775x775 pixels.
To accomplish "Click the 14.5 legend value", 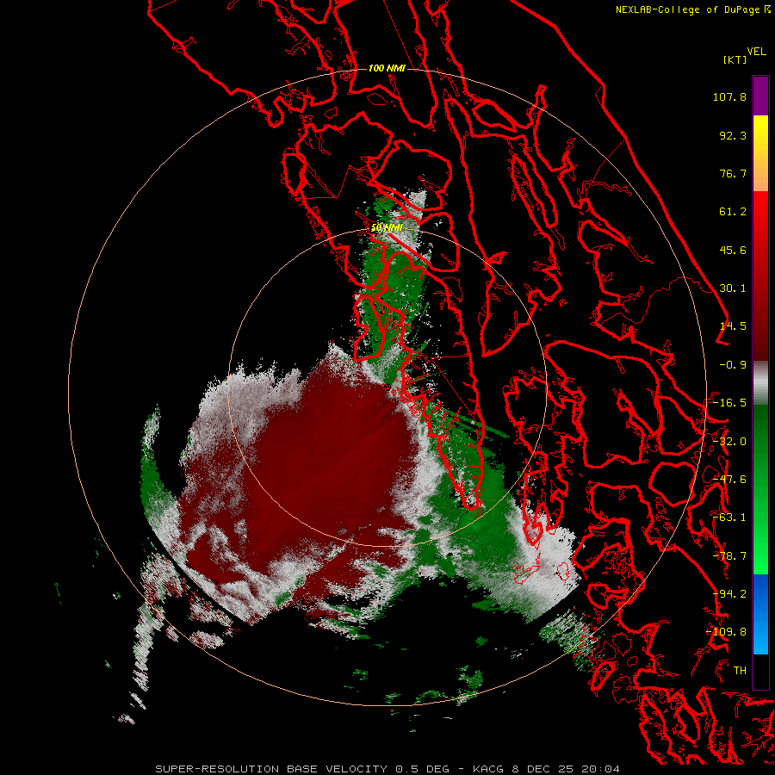I will [733, 326].
